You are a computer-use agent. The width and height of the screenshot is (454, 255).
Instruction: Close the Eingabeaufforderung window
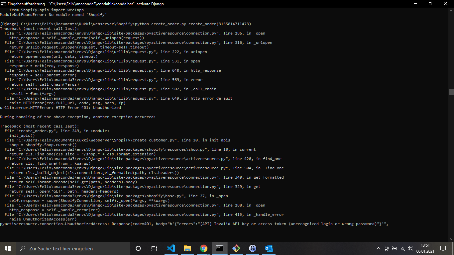pos(446,4)
